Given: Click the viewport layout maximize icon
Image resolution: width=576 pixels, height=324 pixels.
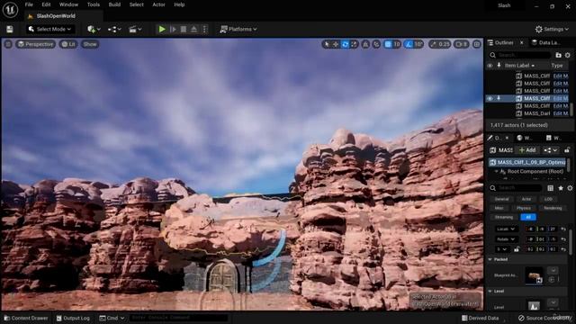Looking at the screenshot, I should click(477, 44).
